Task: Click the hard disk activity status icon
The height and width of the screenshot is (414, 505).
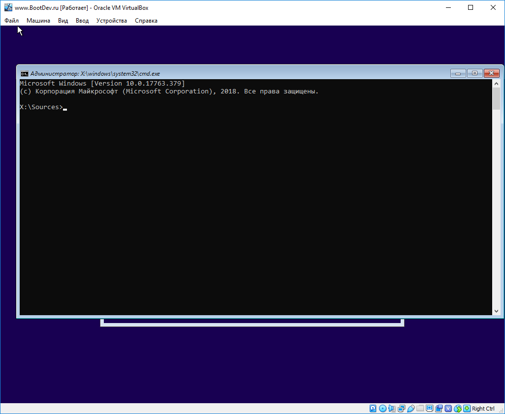Action: (373, 409)
